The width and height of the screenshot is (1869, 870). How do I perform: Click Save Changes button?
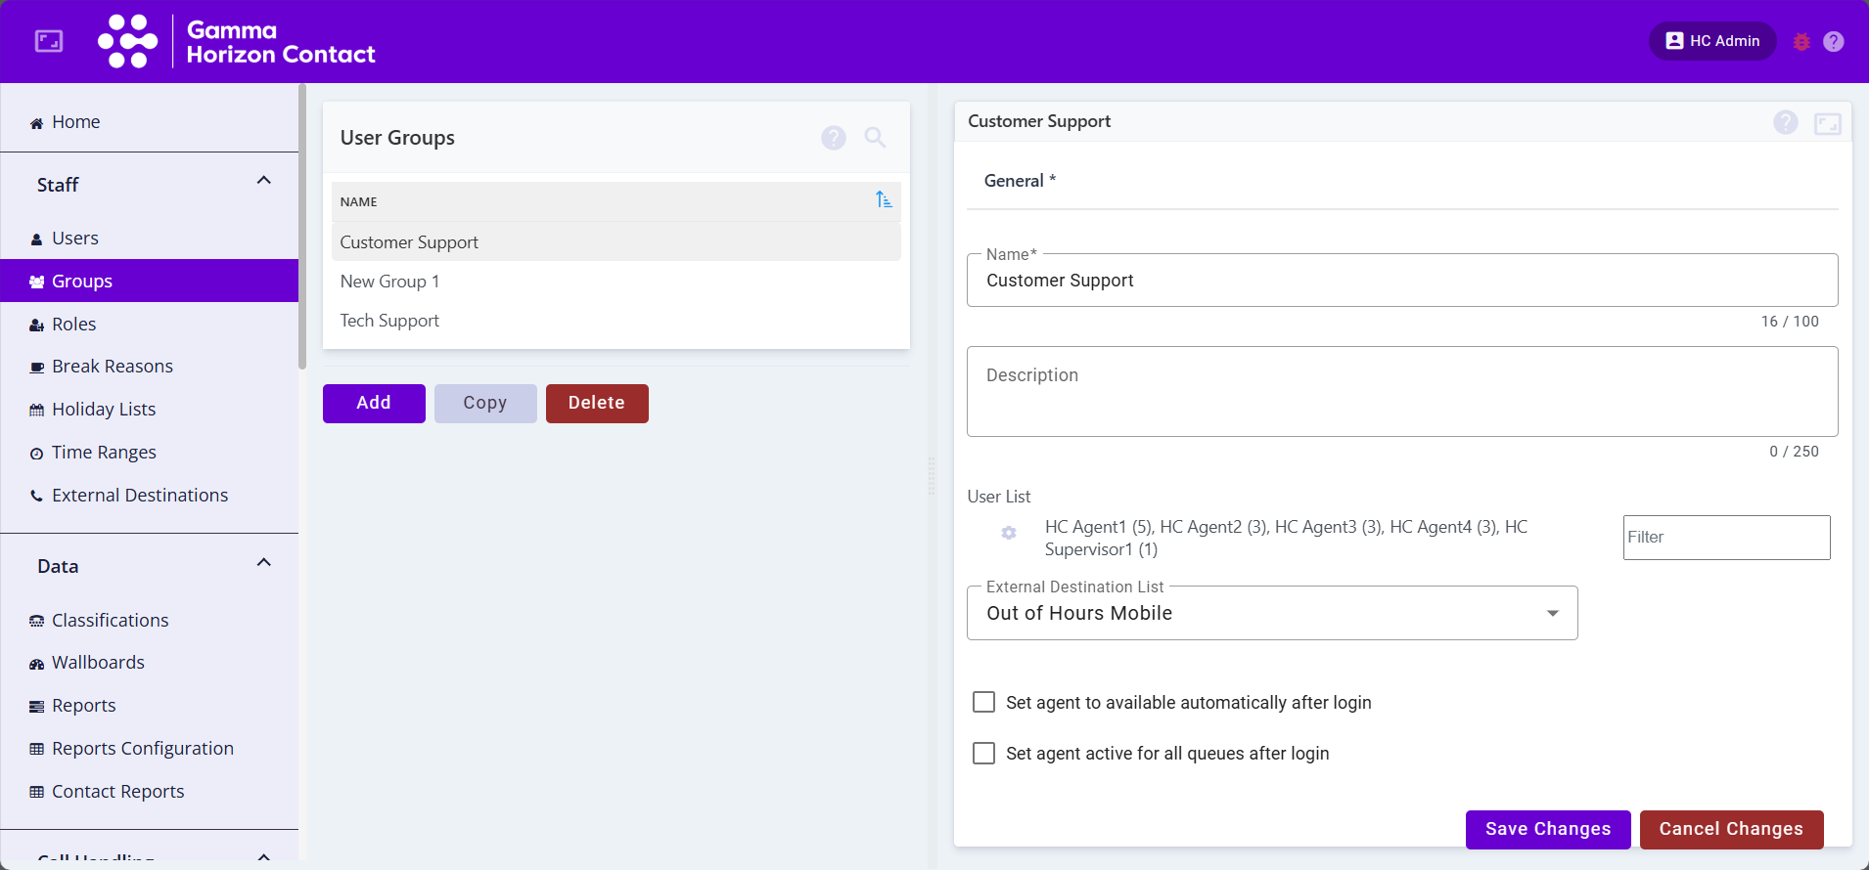coord(1548,830)
